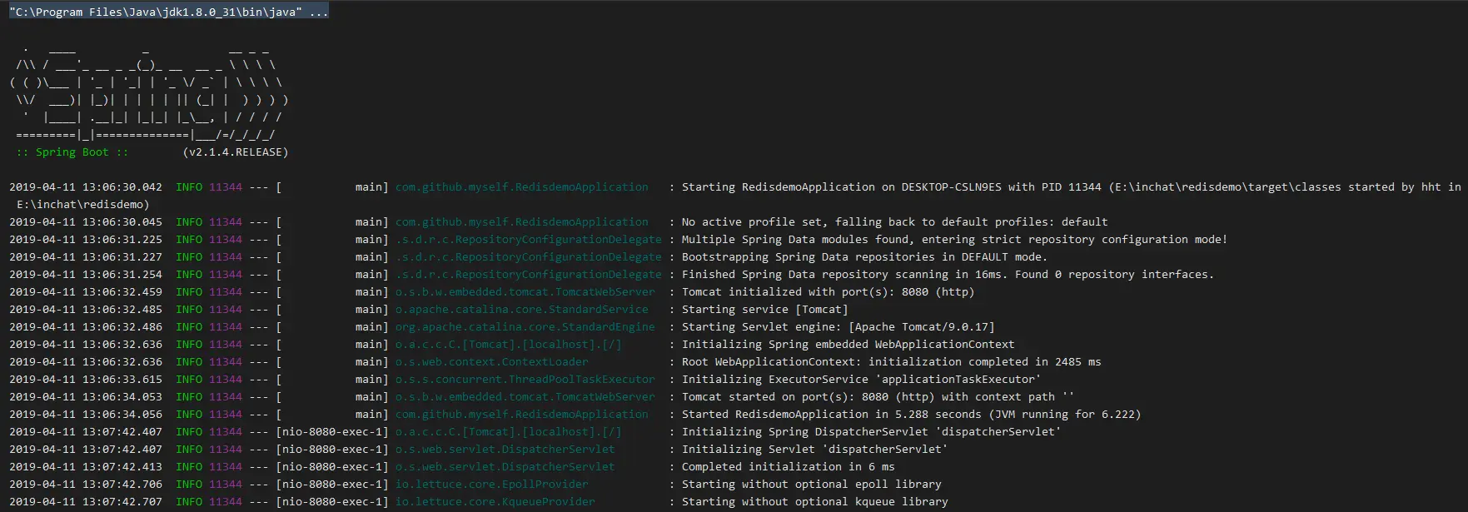Click the first TomcatWebServer logger at 13:06:32.459
This screenshot has width=1468, height=512.
click(525, 292)
